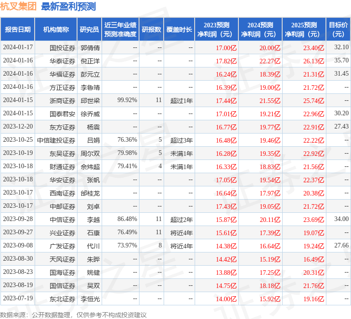The image size is (351, 319).
Task: Click the 2024-01-17 report date
Action: pos(18,47)
